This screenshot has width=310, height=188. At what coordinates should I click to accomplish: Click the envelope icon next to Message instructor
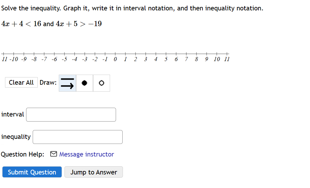(x=53, y=154)
